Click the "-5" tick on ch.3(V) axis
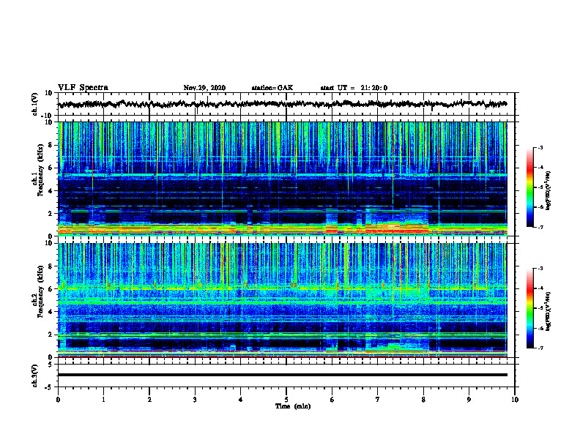 (x=49, y=387)
